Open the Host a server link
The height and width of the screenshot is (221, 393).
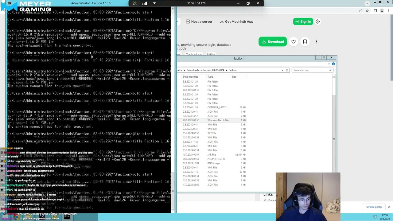[199, 21]
